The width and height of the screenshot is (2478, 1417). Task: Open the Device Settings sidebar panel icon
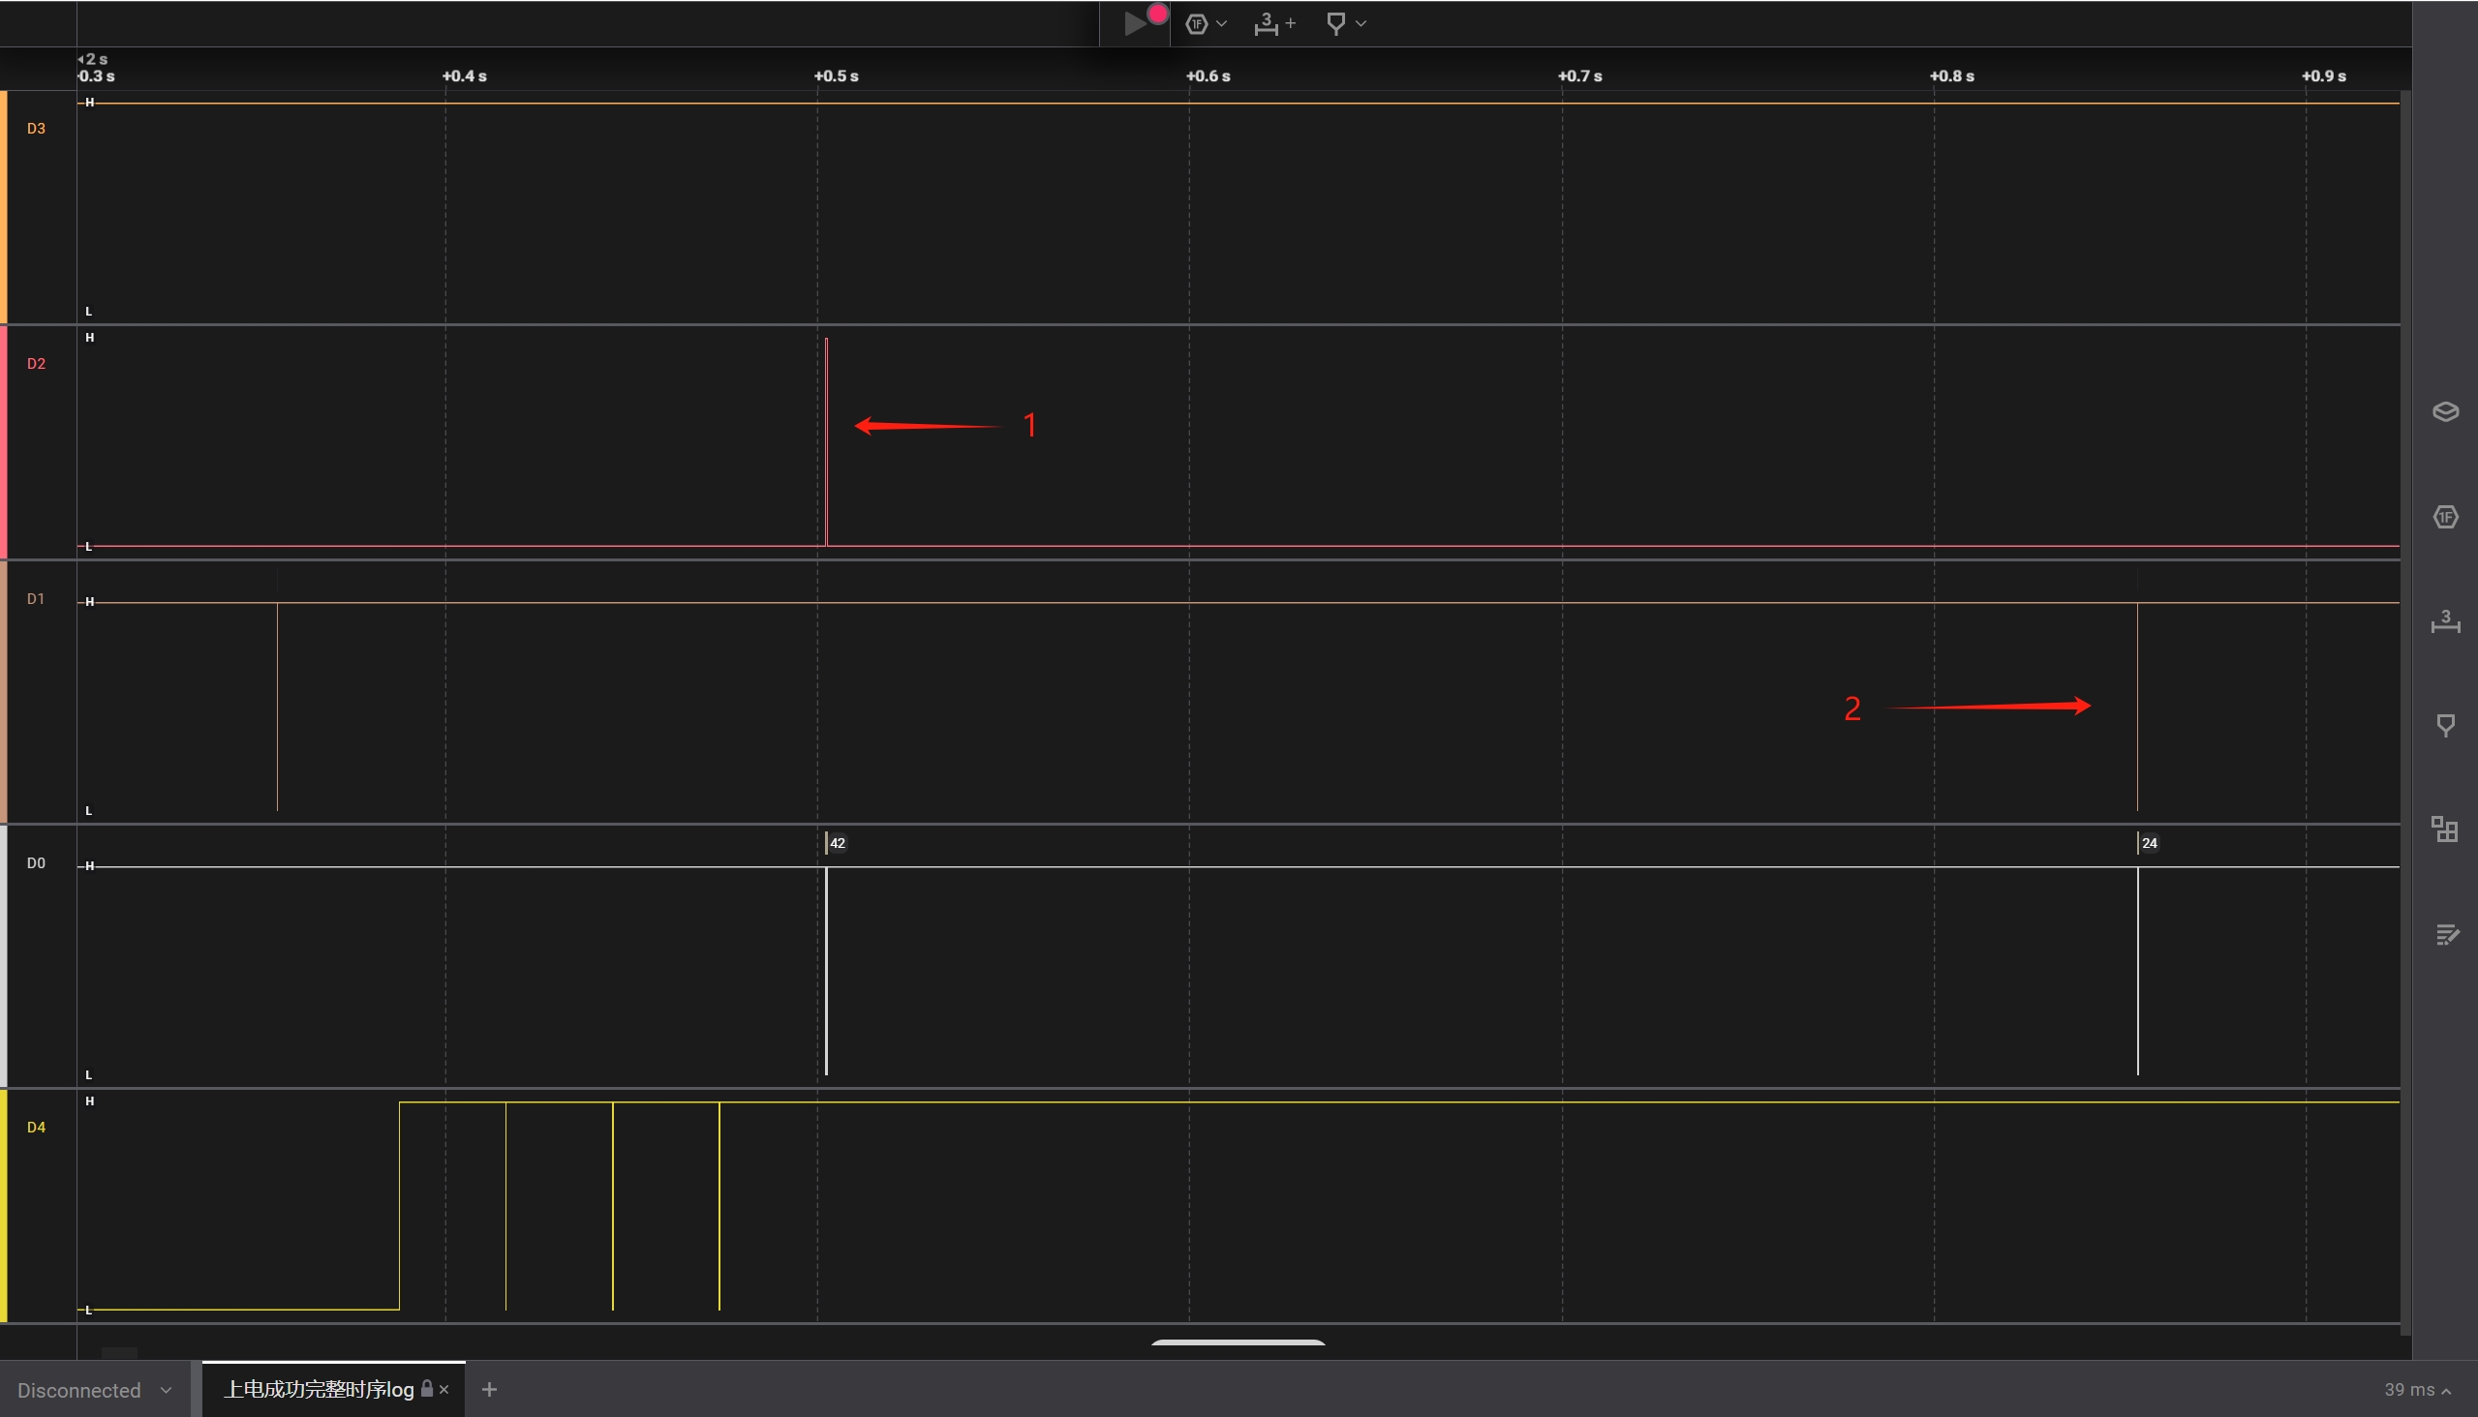point(2445,411)
